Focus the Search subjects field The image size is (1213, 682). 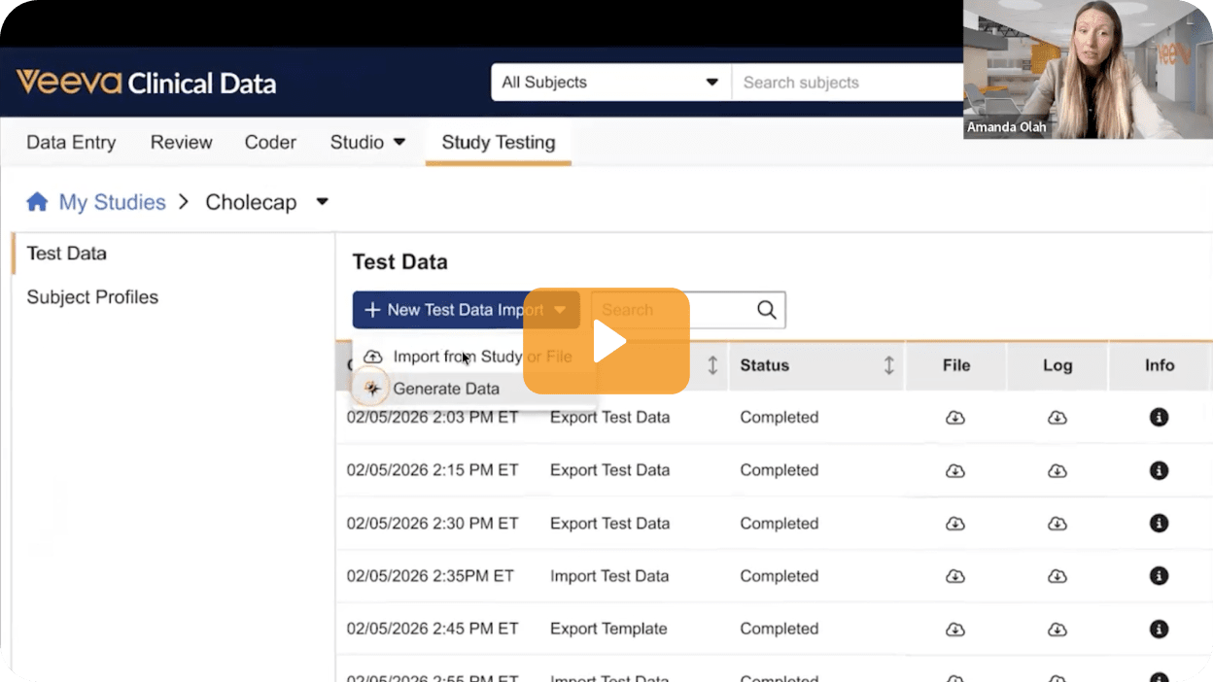848,83
